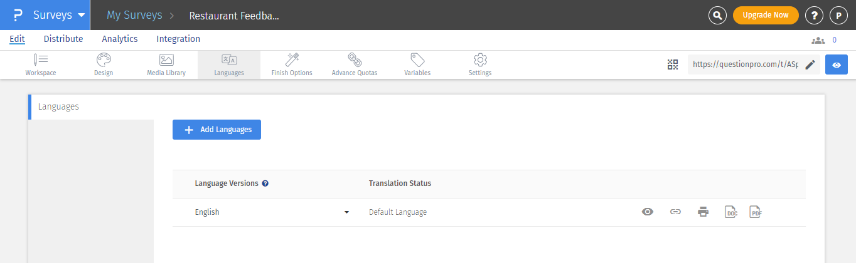Click the survey URL field
The image size is (856, 263).
pyautogui.click(x=745, y=64)
